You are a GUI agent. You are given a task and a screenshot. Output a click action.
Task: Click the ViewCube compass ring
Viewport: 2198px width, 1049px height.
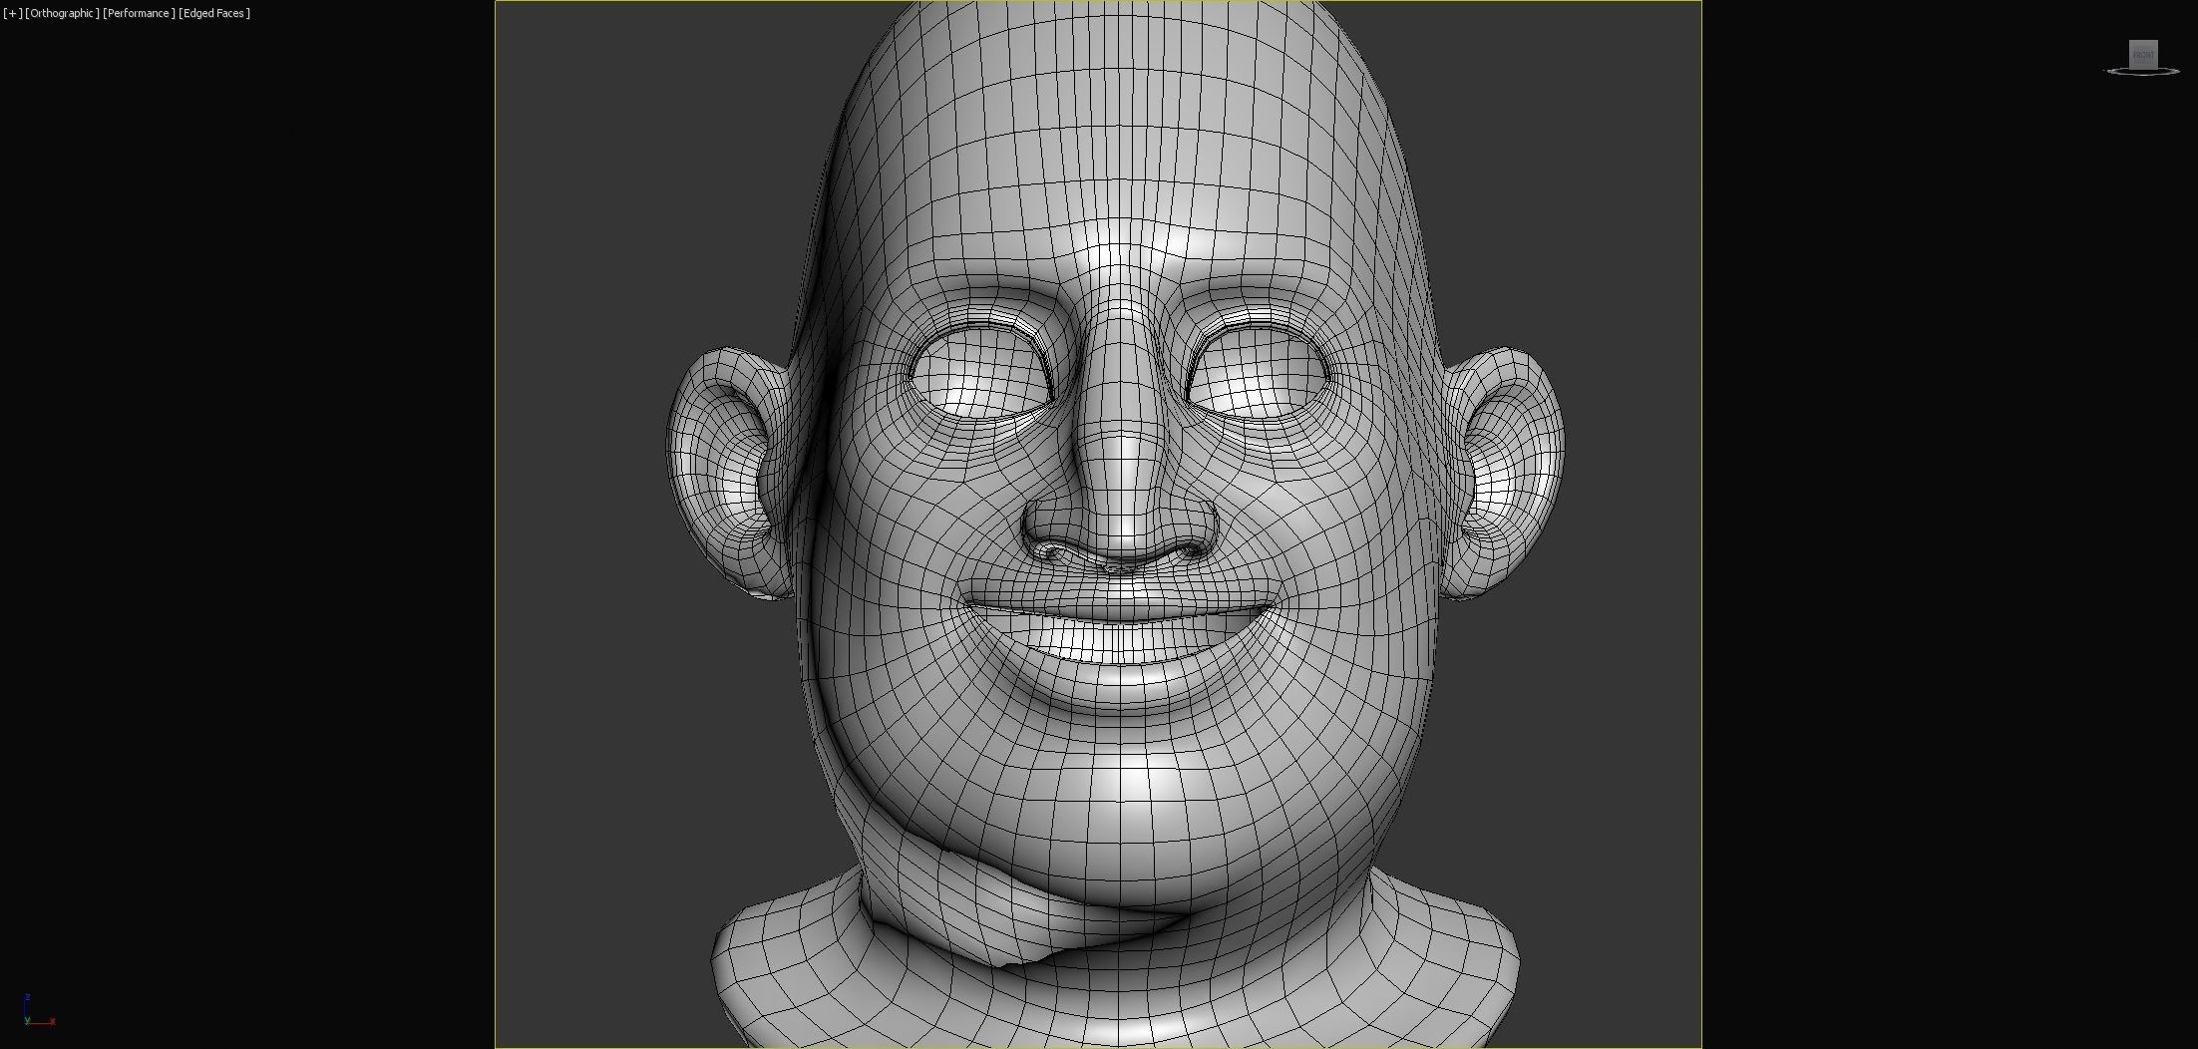2142,72
